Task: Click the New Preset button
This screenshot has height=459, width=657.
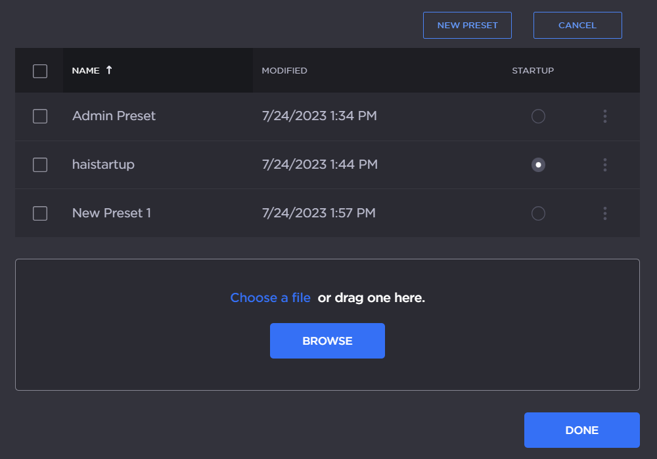Action: coord(467,26)
